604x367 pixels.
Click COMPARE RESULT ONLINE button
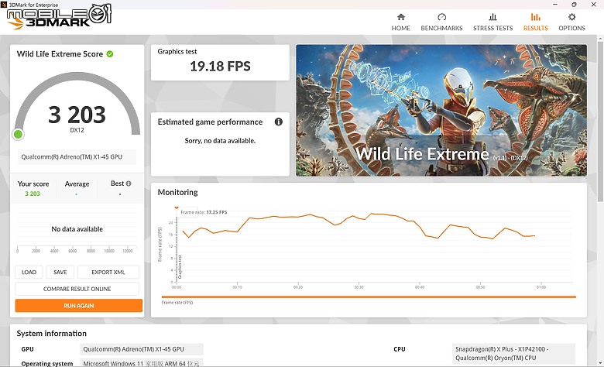(x=77, y=289)
